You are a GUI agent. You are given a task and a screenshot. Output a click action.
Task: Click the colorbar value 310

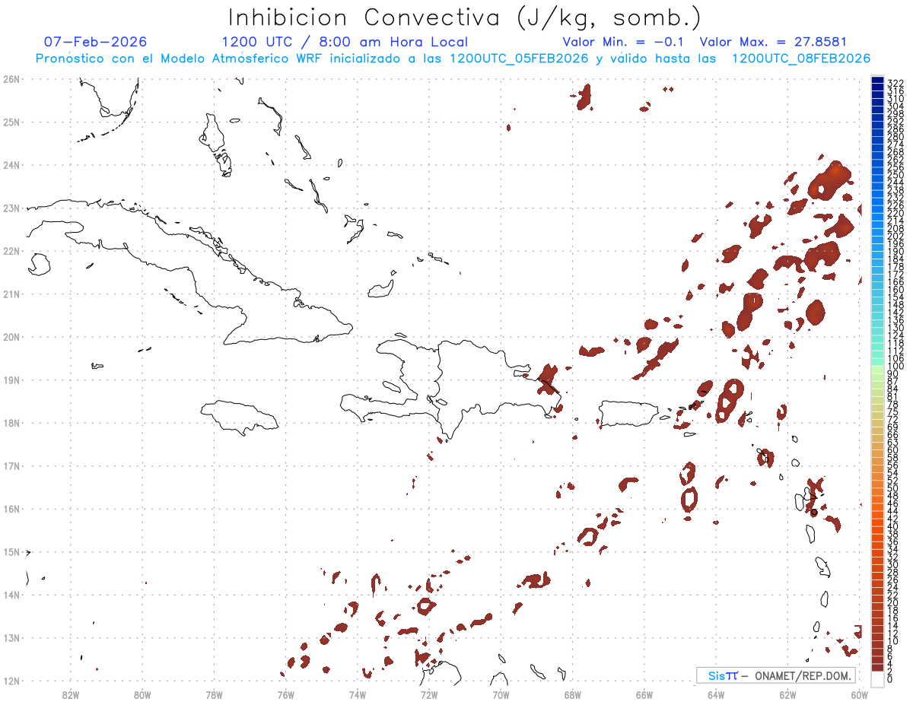(896, 99)
